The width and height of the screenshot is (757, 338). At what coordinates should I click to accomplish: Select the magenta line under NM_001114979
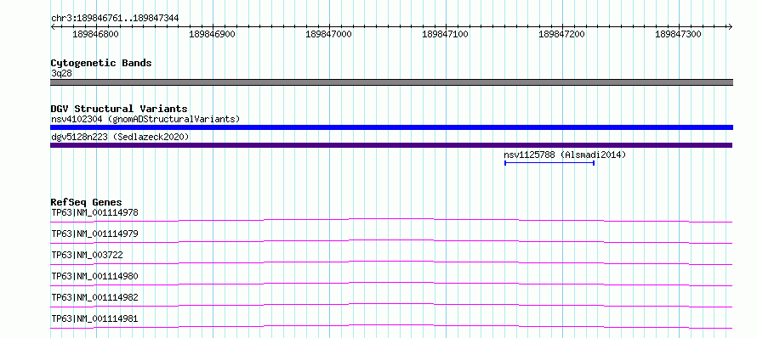pyautogui.click(x=391, y=241)
